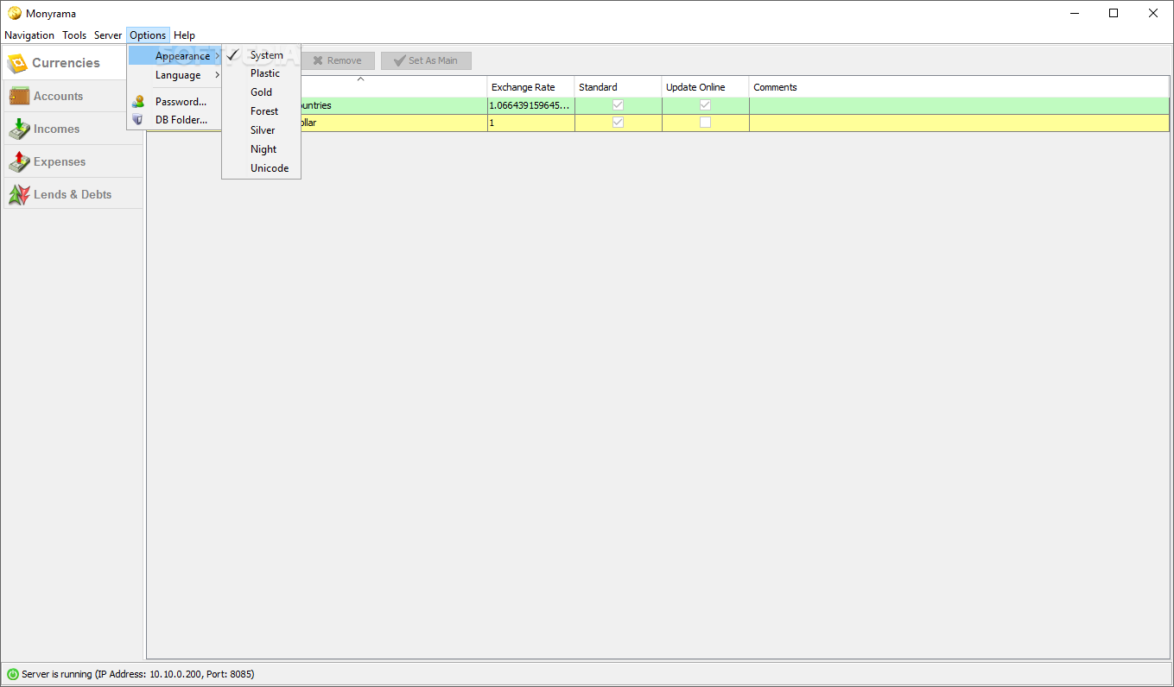Select exchange rate cell 1.066439159645...
The width and height of the screenshot is (1174, 687).
pos(530,105)
